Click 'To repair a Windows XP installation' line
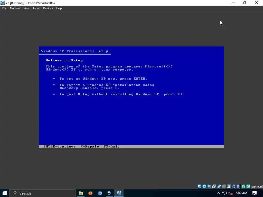Image resolution: width=263 pixels, height=197 pixels. [107, 86]
